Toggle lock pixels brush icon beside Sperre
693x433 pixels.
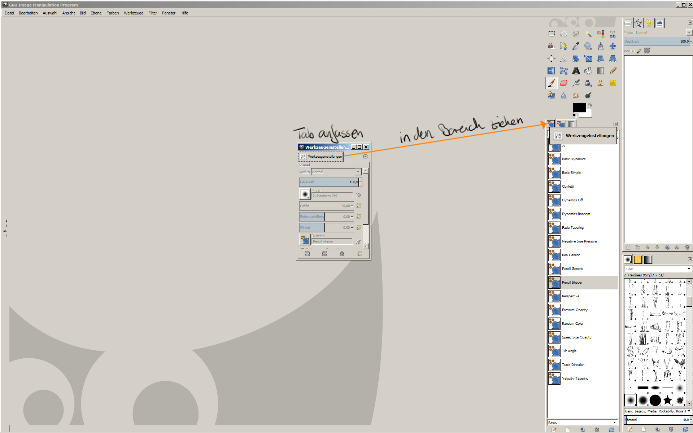point(639,51)
